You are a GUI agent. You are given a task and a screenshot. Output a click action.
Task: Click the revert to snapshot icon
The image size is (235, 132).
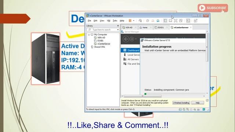coord(153,21)
